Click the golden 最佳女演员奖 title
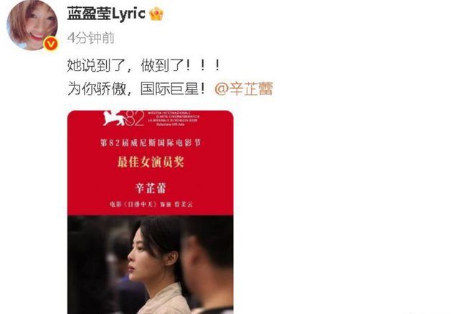Screen dimensions: 459x314 [x=151, y=162]
